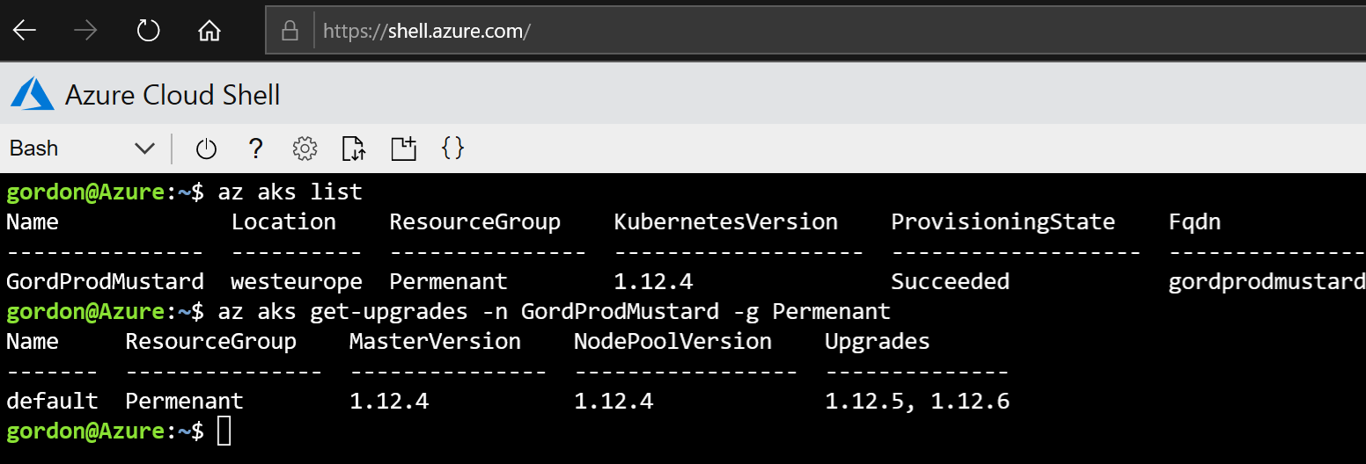Click the Azure Cloud Shell title
The image size is (1366, 464).
(x=173, y=95)
